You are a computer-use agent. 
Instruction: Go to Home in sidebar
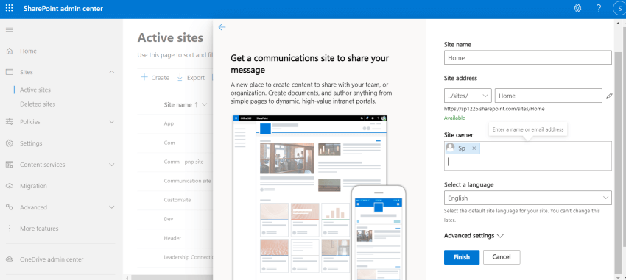28,51
